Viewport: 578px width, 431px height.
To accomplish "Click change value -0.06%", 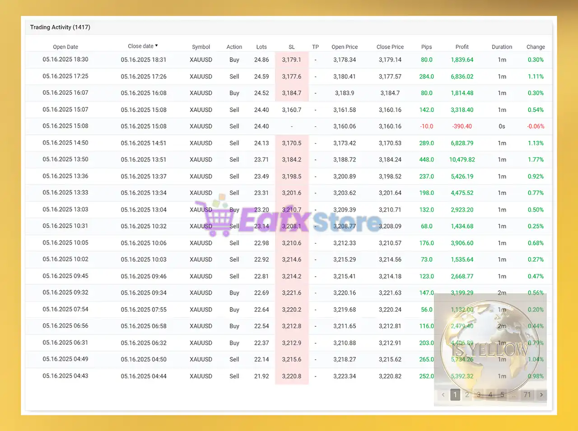I will pyautogui.click(x=536, y=126).
